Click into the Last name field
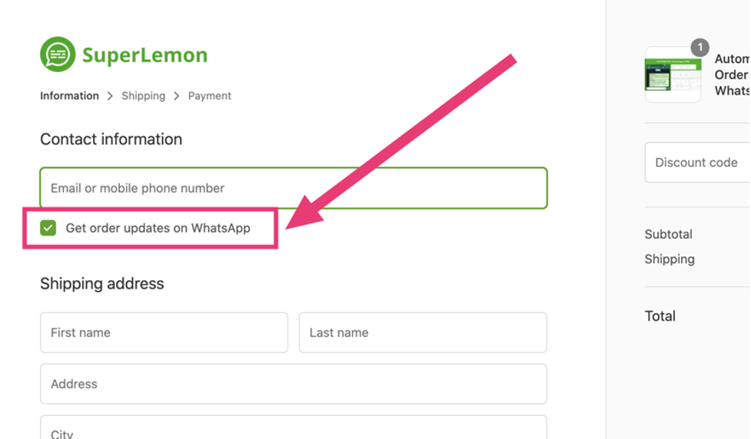Image resolution: width=751 pixels, height=439 pixels. point(423,332)
